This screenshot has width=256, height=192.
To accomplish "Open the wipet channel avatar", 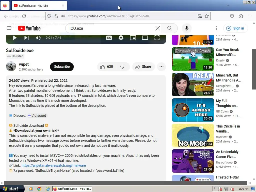I will coord(11,66).
